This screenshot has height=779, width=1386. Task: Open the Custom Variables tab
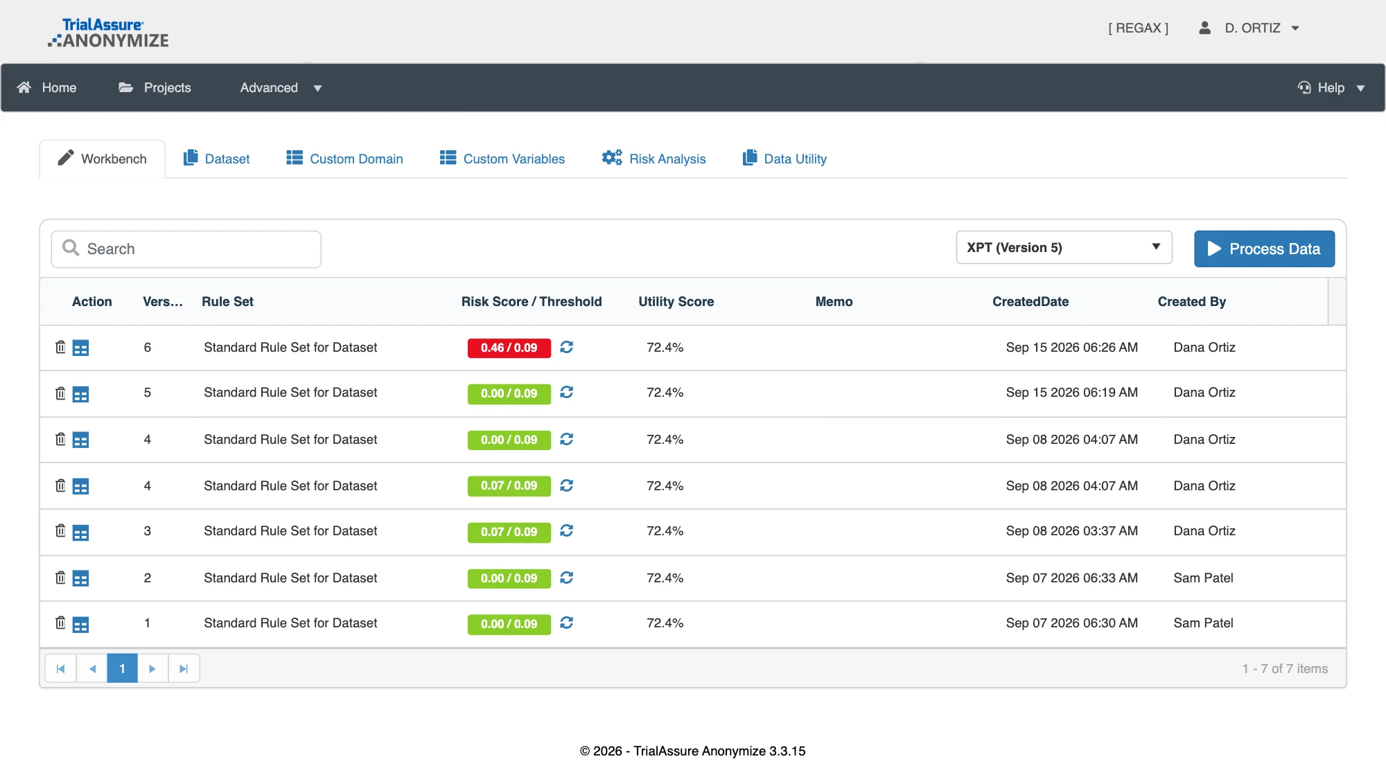(x=502, y=159)
